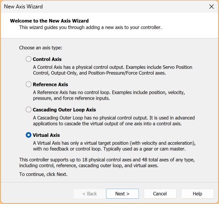Click the Cascading Outer Loop description text

tap(114, 121)
